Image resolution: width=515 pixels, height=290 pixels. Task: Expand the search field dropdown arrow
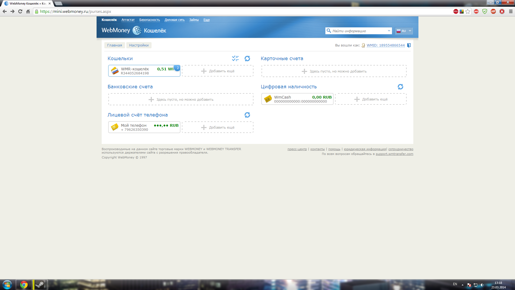coord(389,31)
